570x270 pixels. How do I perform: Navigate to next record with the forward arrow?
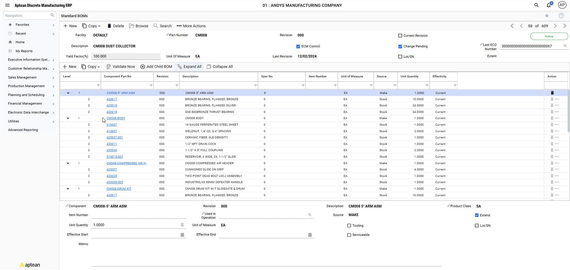[x=555, y=26]
